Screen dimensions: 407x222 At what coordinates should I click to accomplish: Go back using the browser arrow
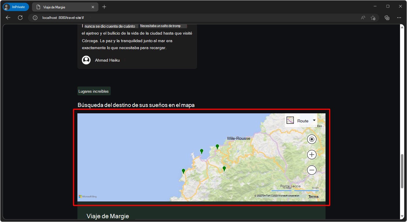coord(8,17)
